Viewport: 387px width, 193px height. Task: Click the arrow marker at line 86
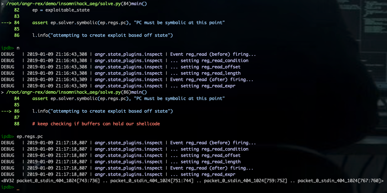6,111
